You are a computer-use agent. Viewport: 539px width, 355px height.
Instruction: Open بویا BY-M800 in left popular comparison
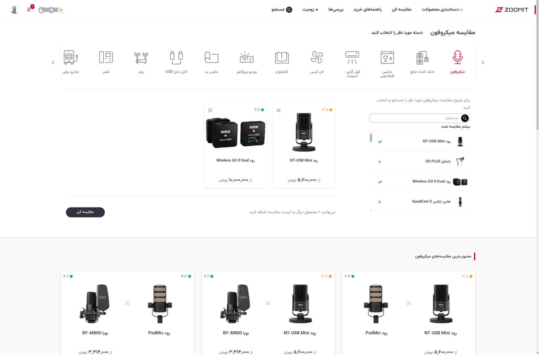(95, 333)
